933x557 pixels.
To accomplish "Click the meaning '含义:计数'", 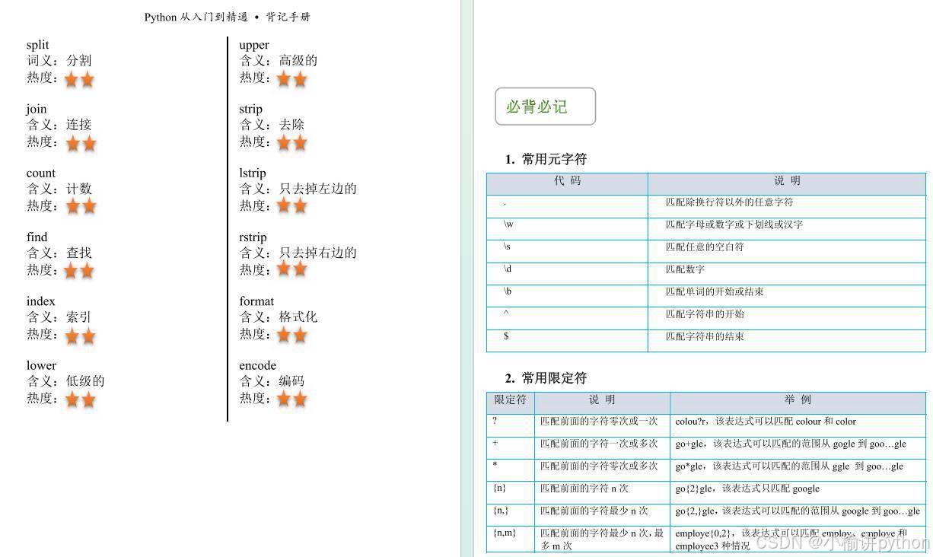I will tap(59, 188).
